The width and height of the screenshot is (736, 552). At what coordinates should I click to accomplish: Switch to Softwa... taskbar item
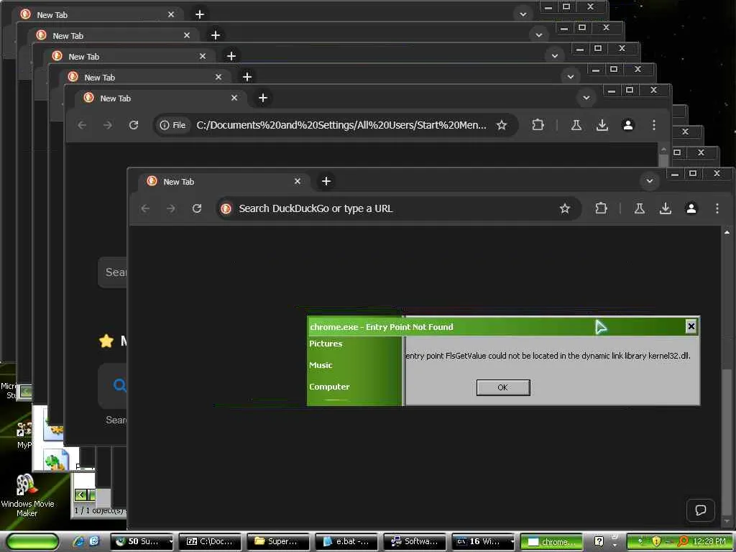(x=415, y=542)
